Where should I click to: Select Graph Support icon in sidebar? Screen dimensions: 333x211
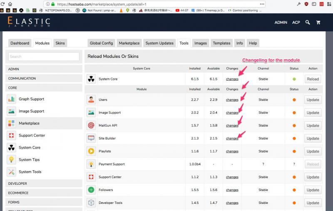pos(11,99)
